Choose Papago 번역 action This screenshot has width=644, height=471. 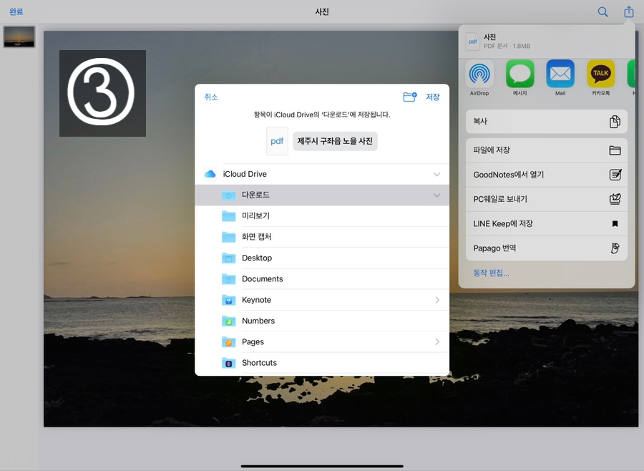(546, 248)
